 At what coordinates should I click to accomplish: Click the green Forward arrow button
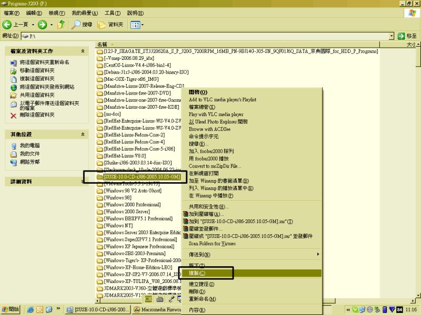tap(42, 25)
